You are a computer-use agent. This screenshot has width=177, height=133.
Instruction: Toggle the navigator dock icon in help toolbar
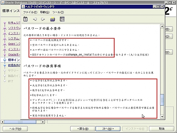pyautogui.click(x=62, y=19)
